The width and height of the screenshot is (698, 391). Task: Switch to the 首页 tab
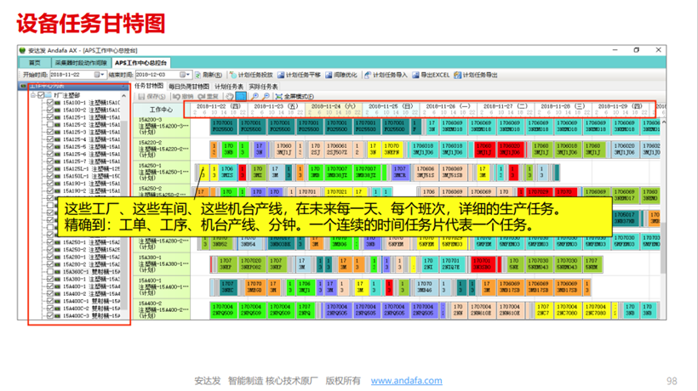[35, 63]
